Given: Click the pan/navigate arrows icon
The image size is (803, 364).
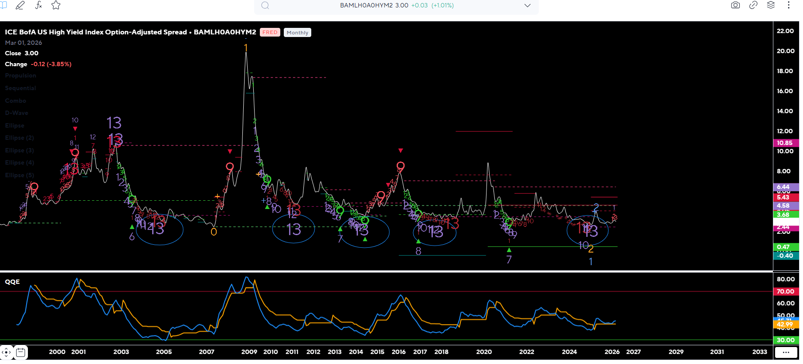Looking at the screenshot, I should 6,352.
